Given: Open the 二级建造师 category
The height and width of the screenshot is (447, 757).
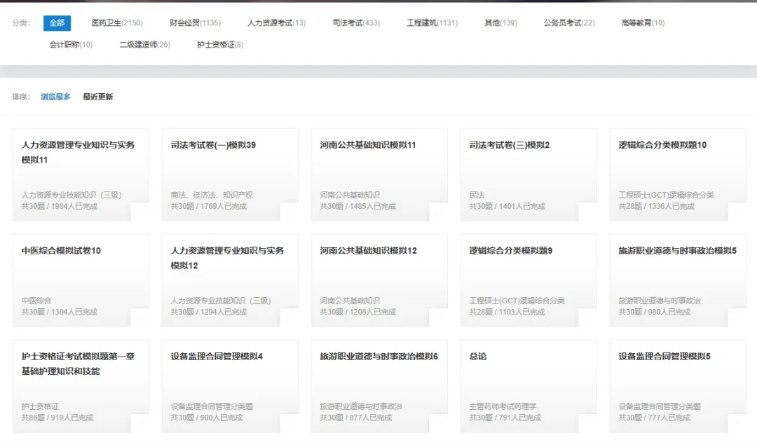Looking at the screenshot, I should click(144, 45).
